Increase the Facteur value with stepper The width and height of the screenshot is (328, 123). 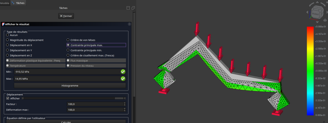click(x=125, y=103)
